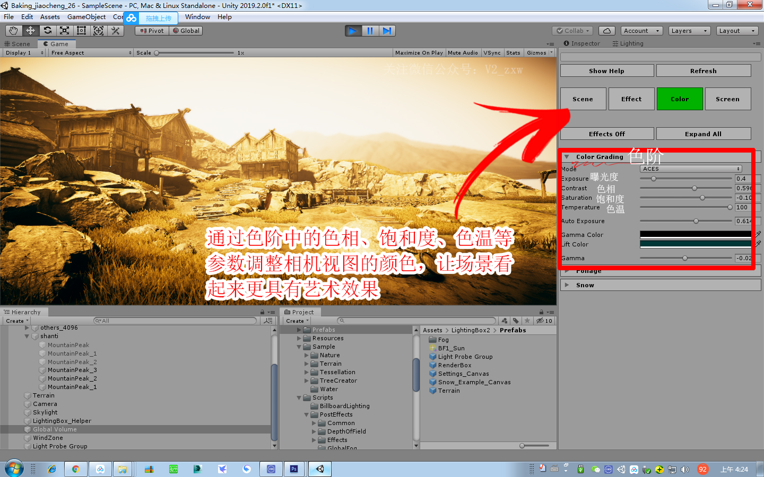764x477 pixels.
Task: Toggle VSync in Game view
Action: [492, 52]
